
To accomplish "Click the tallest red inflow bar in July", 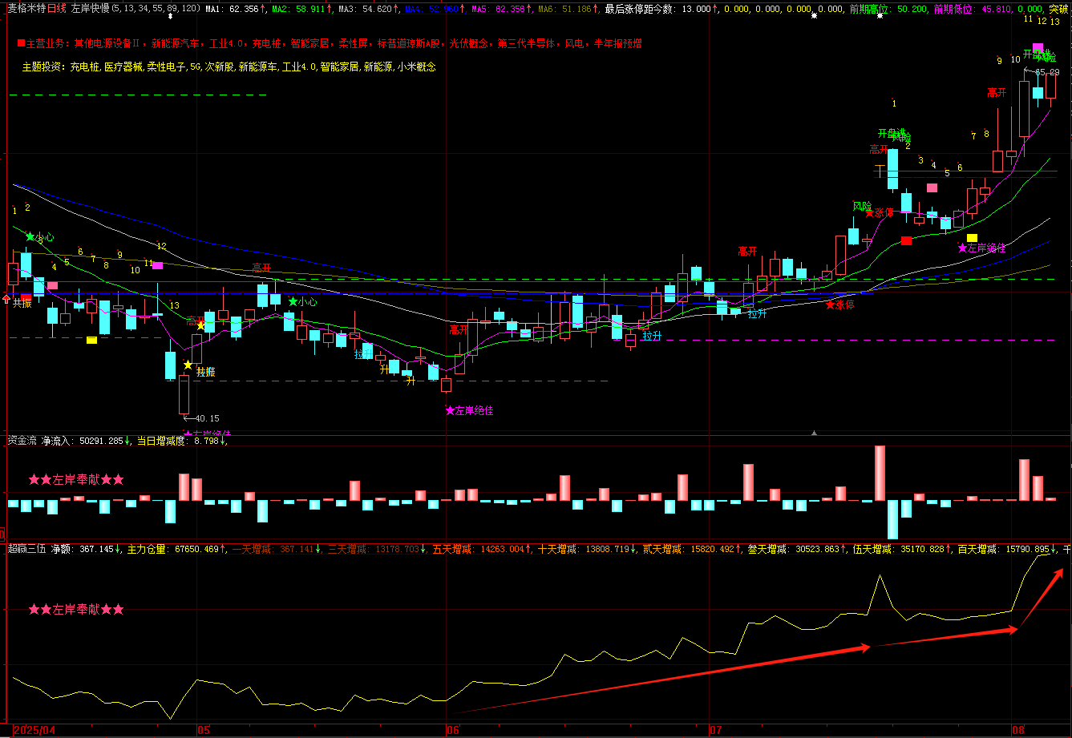I will (880, 473).
